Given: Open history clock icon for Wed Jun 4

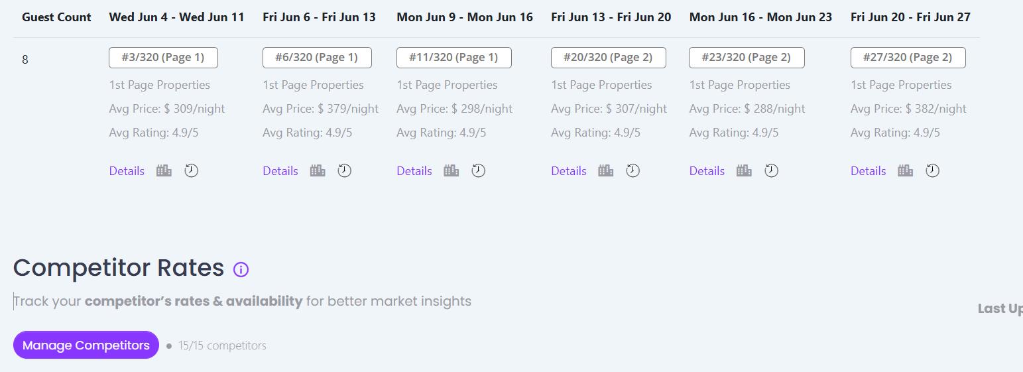Looking at the screenshot, I should pyautogui.click(x=191, y=171).
